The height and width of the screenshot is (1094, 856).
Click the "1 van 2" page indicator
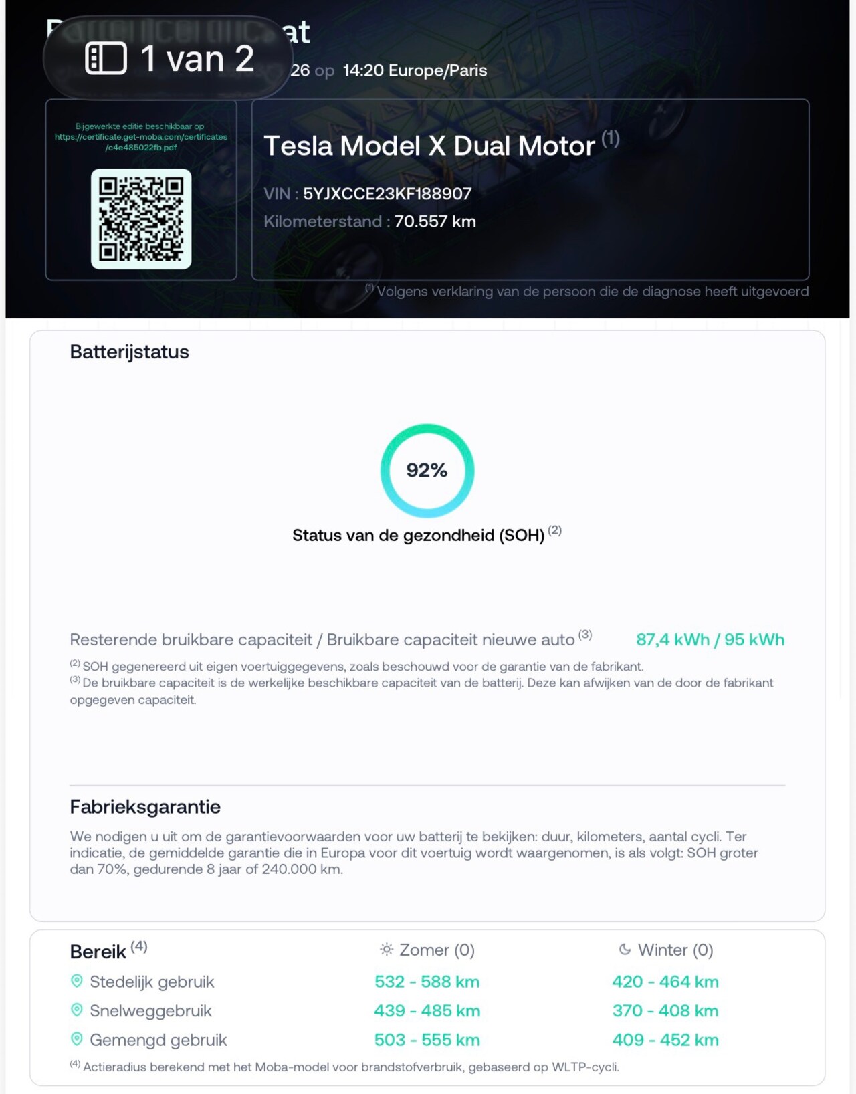pos(197,59)
